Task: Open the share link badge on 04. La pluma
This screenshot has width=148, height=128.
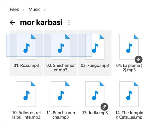Action: pyautogui.click(x=139, y=60)
